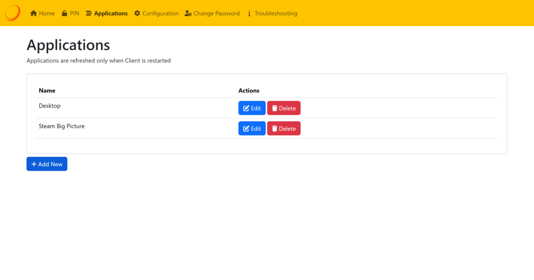
Task: Click the user icon beside Change Password
Action: [x=187, y=13]
